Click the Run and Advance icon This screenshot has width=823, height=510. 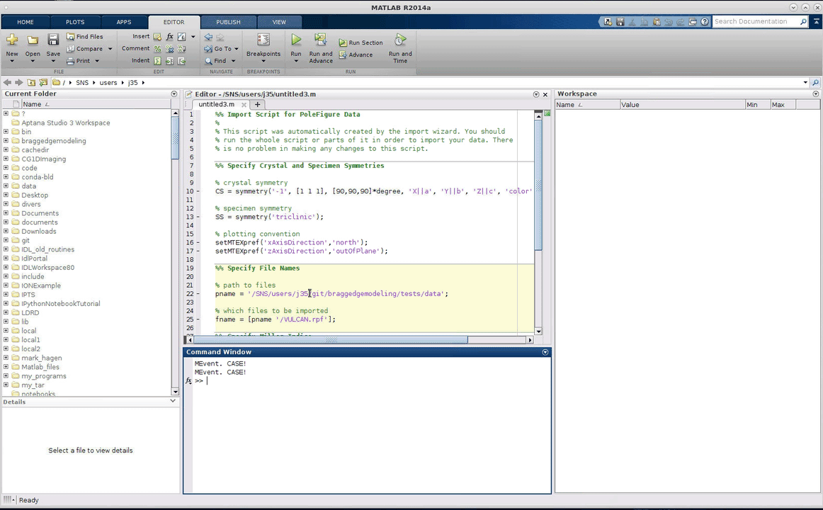320,40
